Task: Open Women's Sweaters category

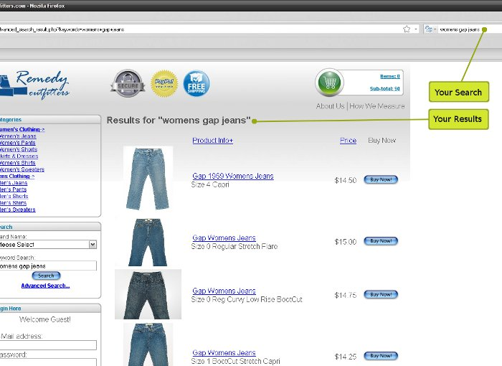Action: point(22,169)
